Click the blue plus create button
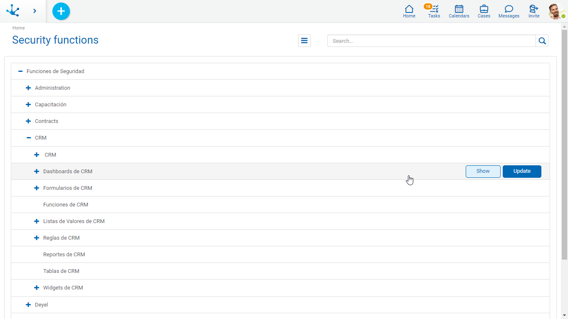 tap(61, 11)
